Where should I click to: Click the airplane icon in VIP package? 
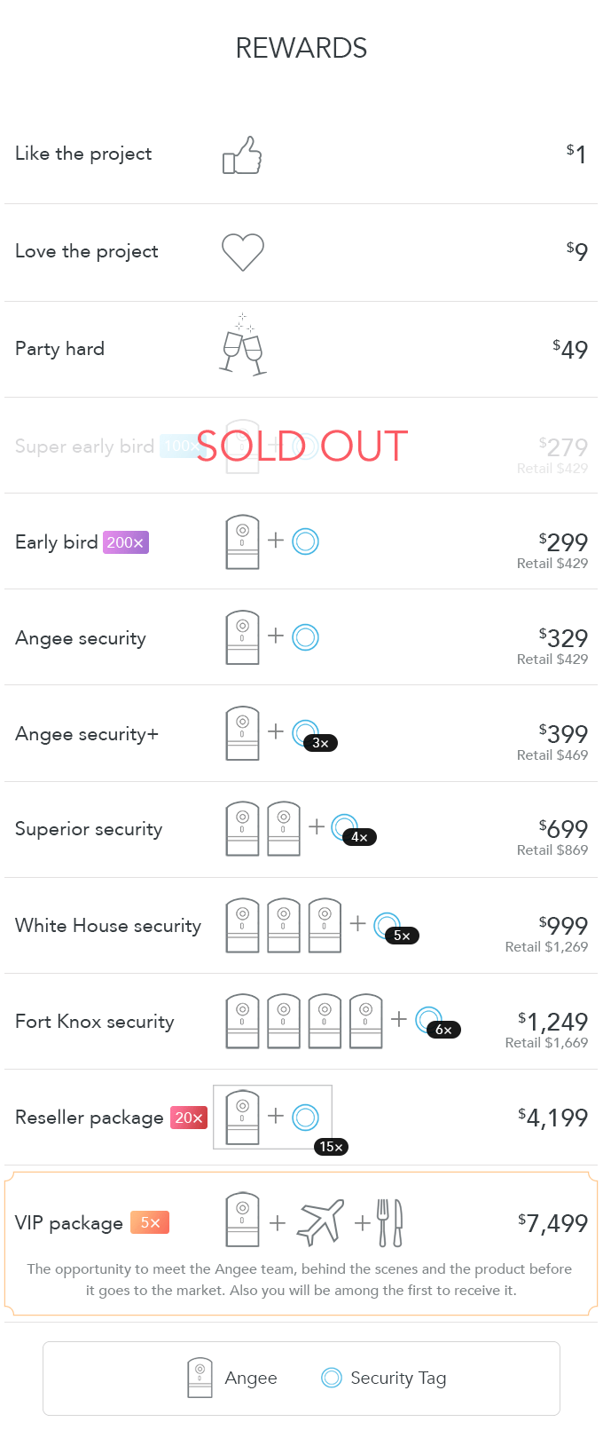pyautogui.click(x=320, y=1222)
